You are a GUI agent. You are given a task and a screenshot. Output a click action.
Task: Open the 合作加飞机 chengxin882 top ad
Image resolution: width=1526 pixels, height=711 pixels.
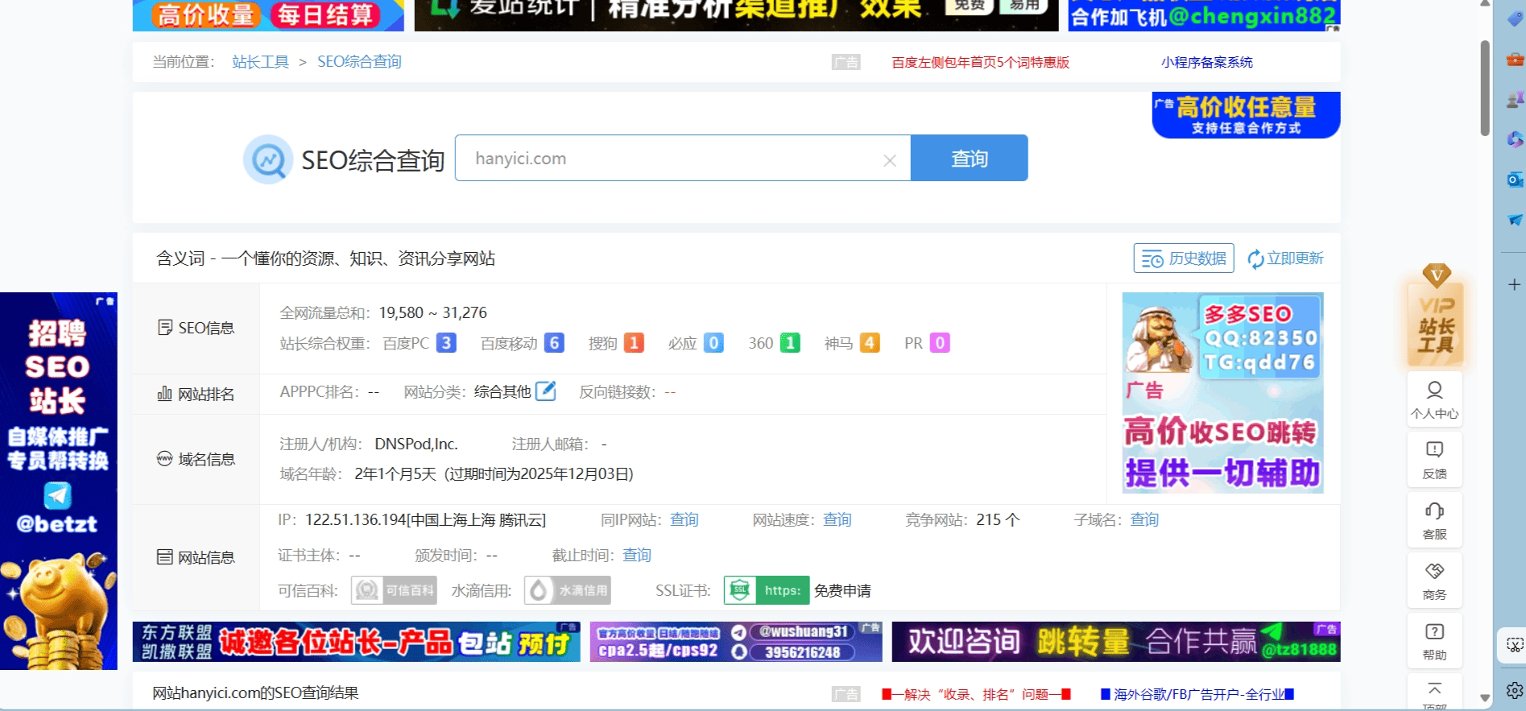click(x=1204, y=15)
